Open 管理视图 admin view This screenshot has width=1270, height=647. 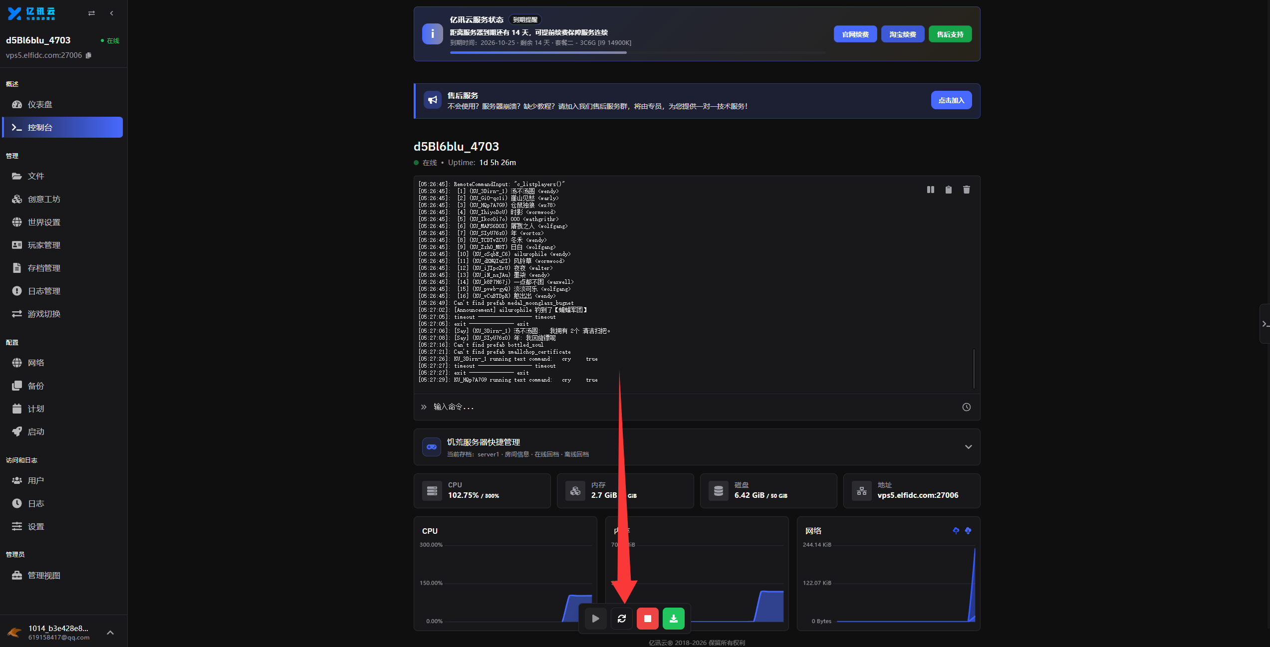(62, 575)
